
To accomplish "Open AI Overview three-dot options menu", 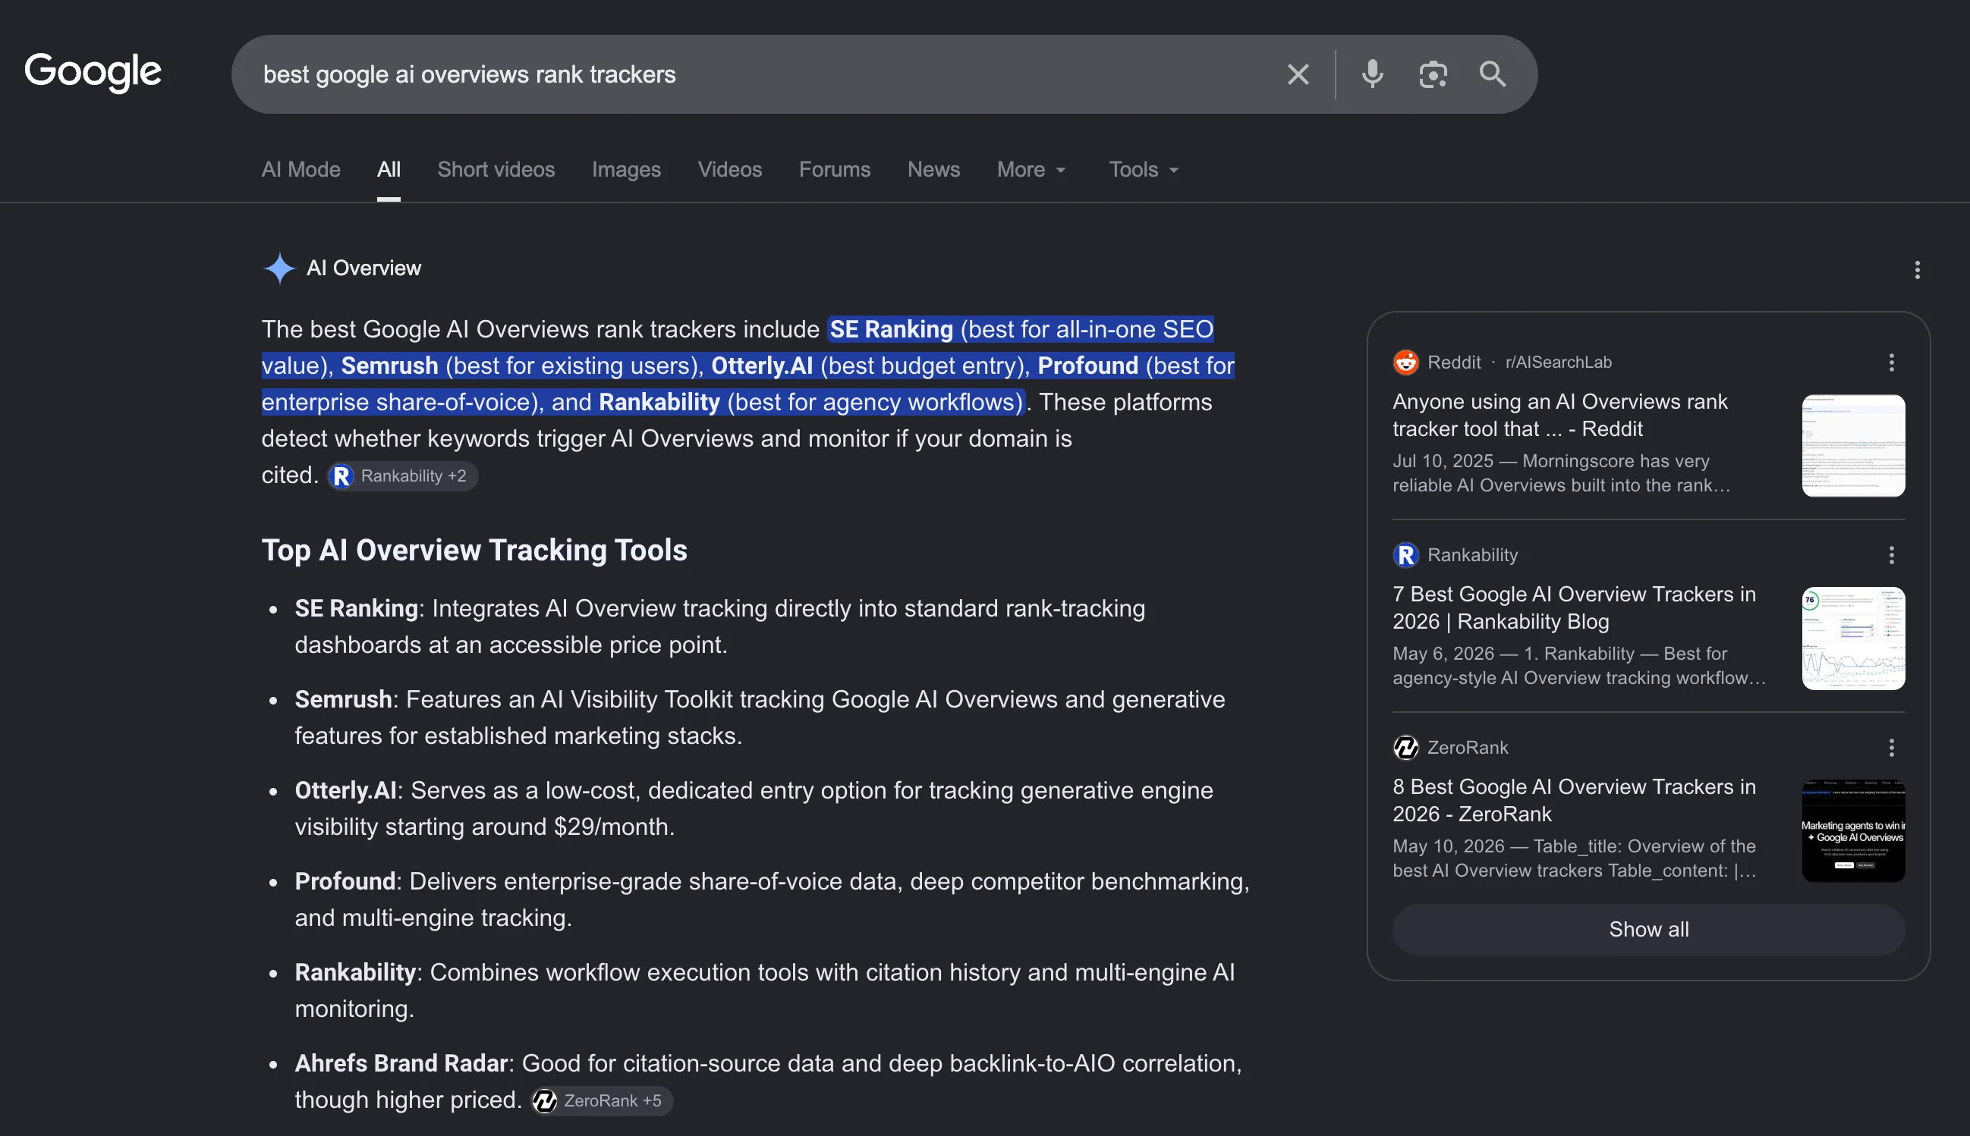I will pos(1917,270).
